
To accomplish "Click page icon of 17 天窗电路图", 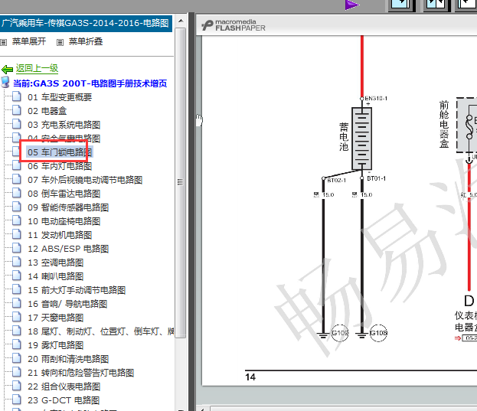I will (17, 317).
